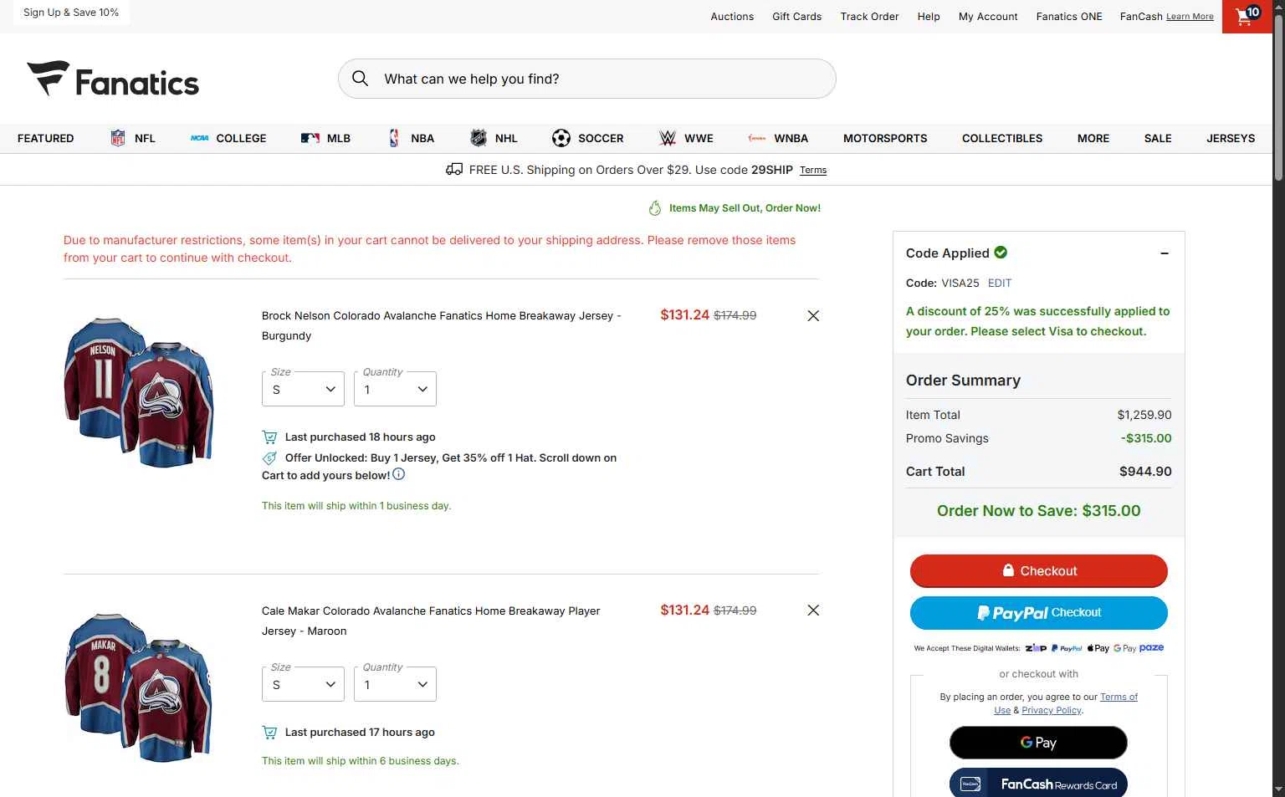1285x797 pixels.
Task: Click the soccer ball icon
Action: coord(561,138)
